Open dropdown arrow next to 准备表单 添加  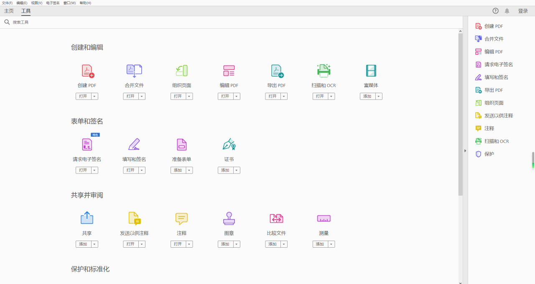(189, 170)
